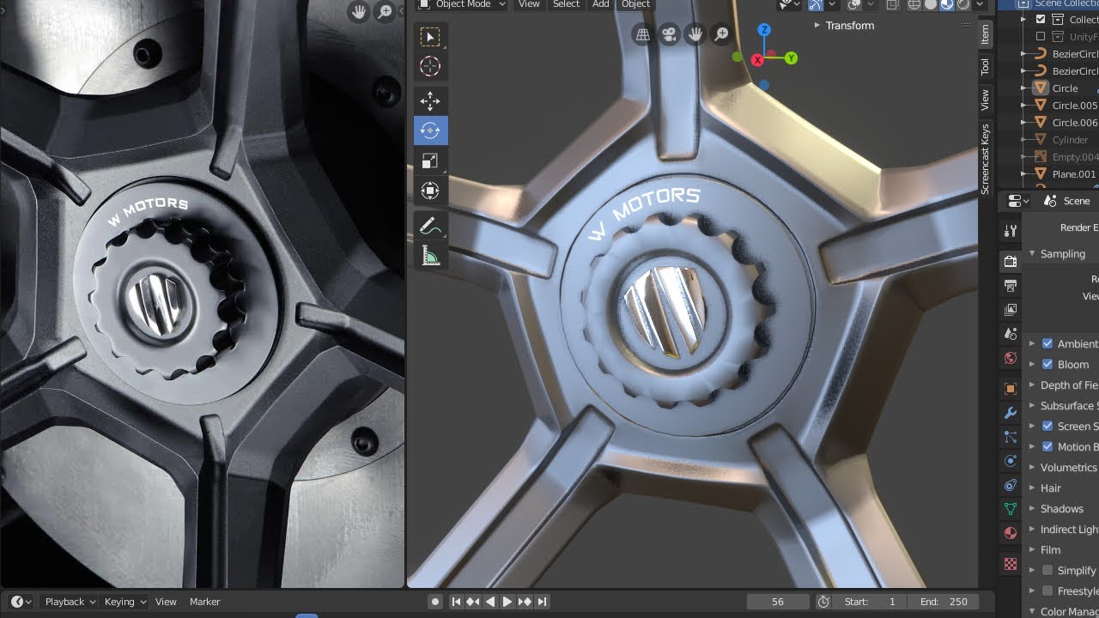Viewport: 1099px width, 618px height.
Task: Open the Object menu in viewport header
Action: [x=635, y=4]
